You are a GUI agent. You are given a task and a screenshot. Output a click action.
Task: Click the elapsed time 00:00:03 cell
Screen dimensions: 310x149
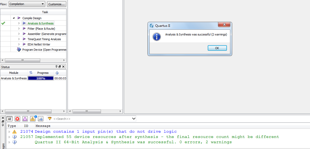[x=60, y=78]
